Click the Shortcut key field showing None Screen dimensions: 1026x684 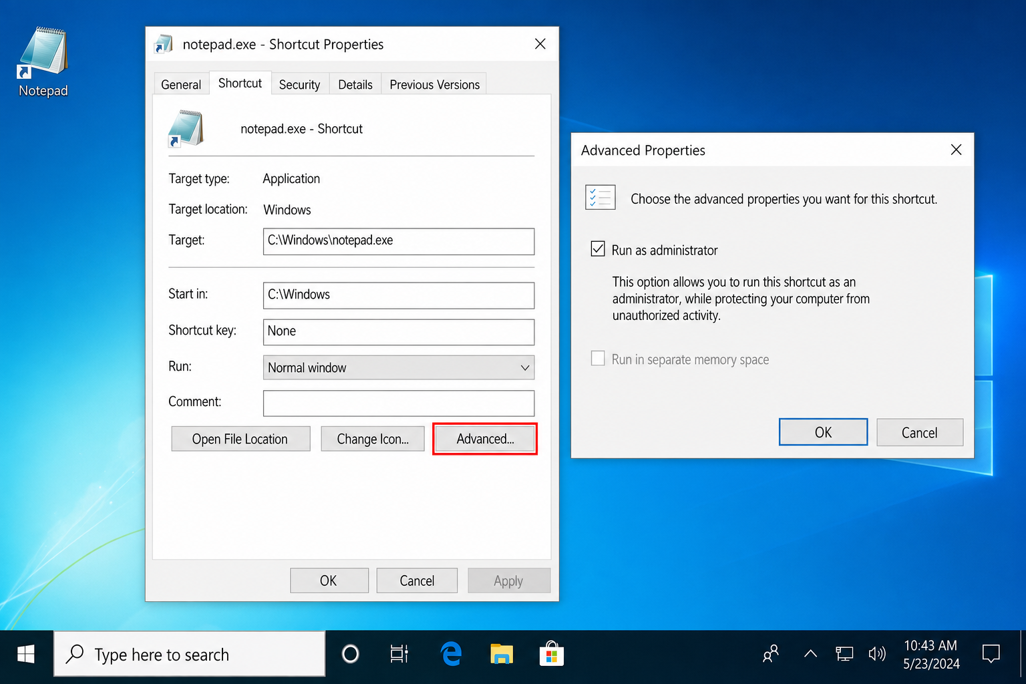tap(399, 332)
